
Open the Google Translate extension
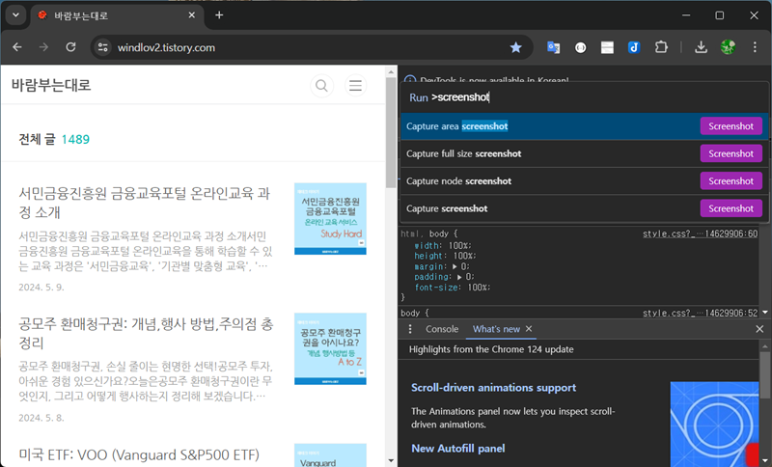coord(553,47)
